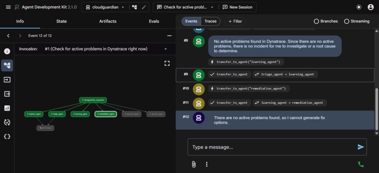Enable the Streaming option
Screen dimensions: 379x173
point(356,21)
